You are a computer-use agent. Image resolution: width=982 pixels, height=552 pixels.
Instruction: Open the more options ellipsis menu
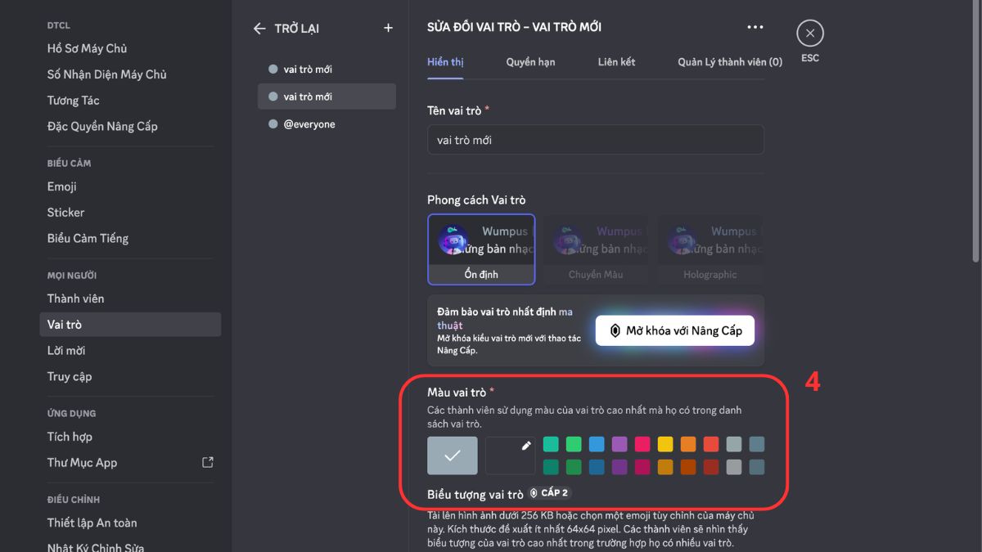(755, 26)
